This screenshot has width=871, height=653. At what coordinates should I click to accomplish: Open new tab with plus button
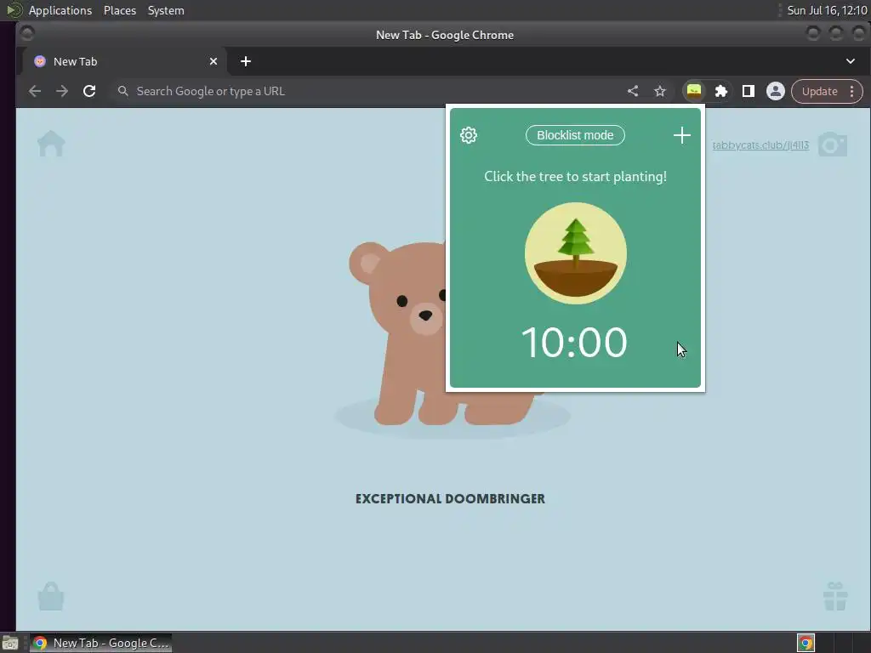[x=246, y=61]
